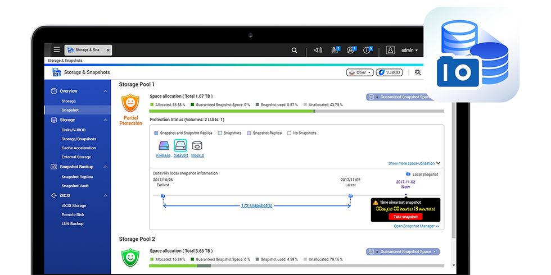This screenshot has width=551, height=275.
Task: Expand the admin user menu
Action: (409, 50)
